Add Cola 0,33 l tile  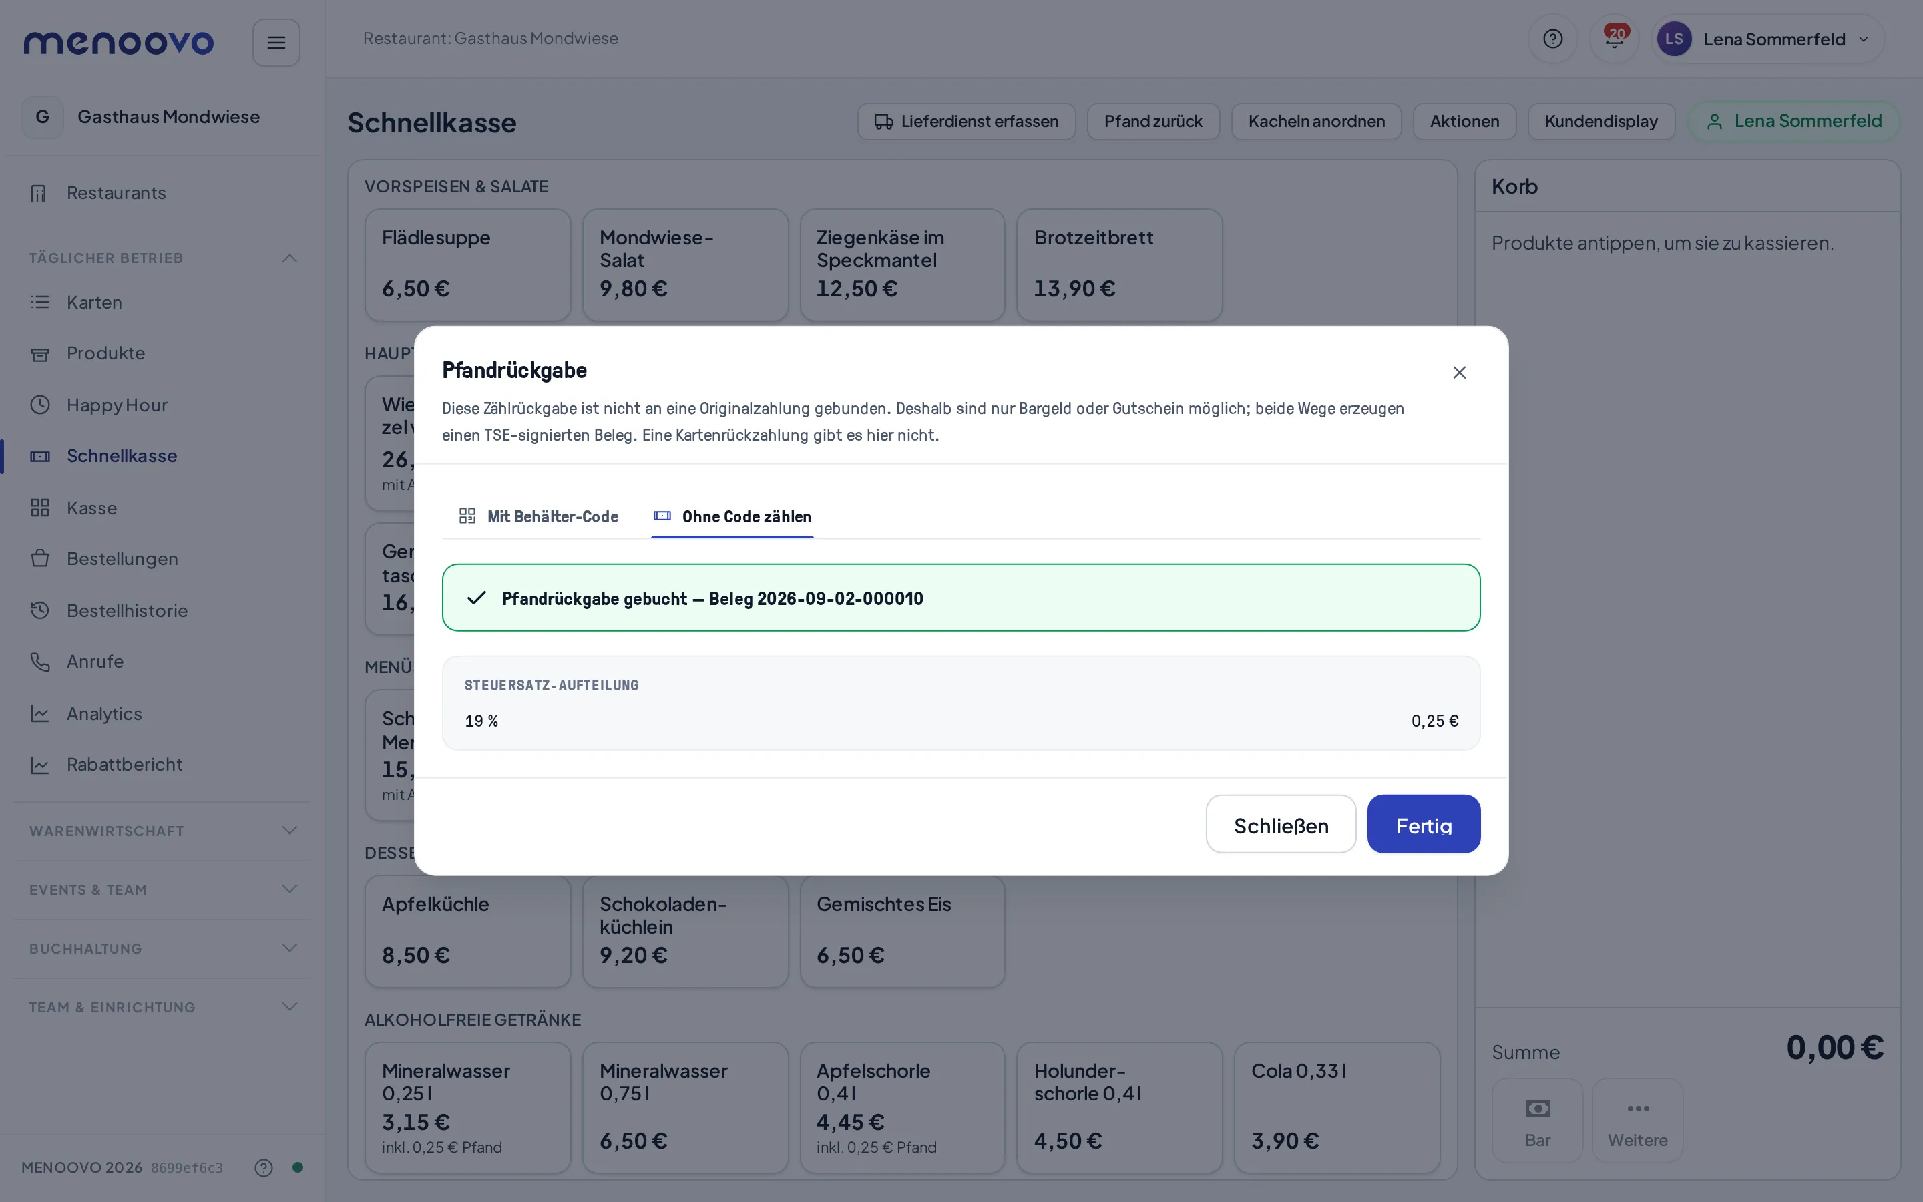[1337, 1107]
